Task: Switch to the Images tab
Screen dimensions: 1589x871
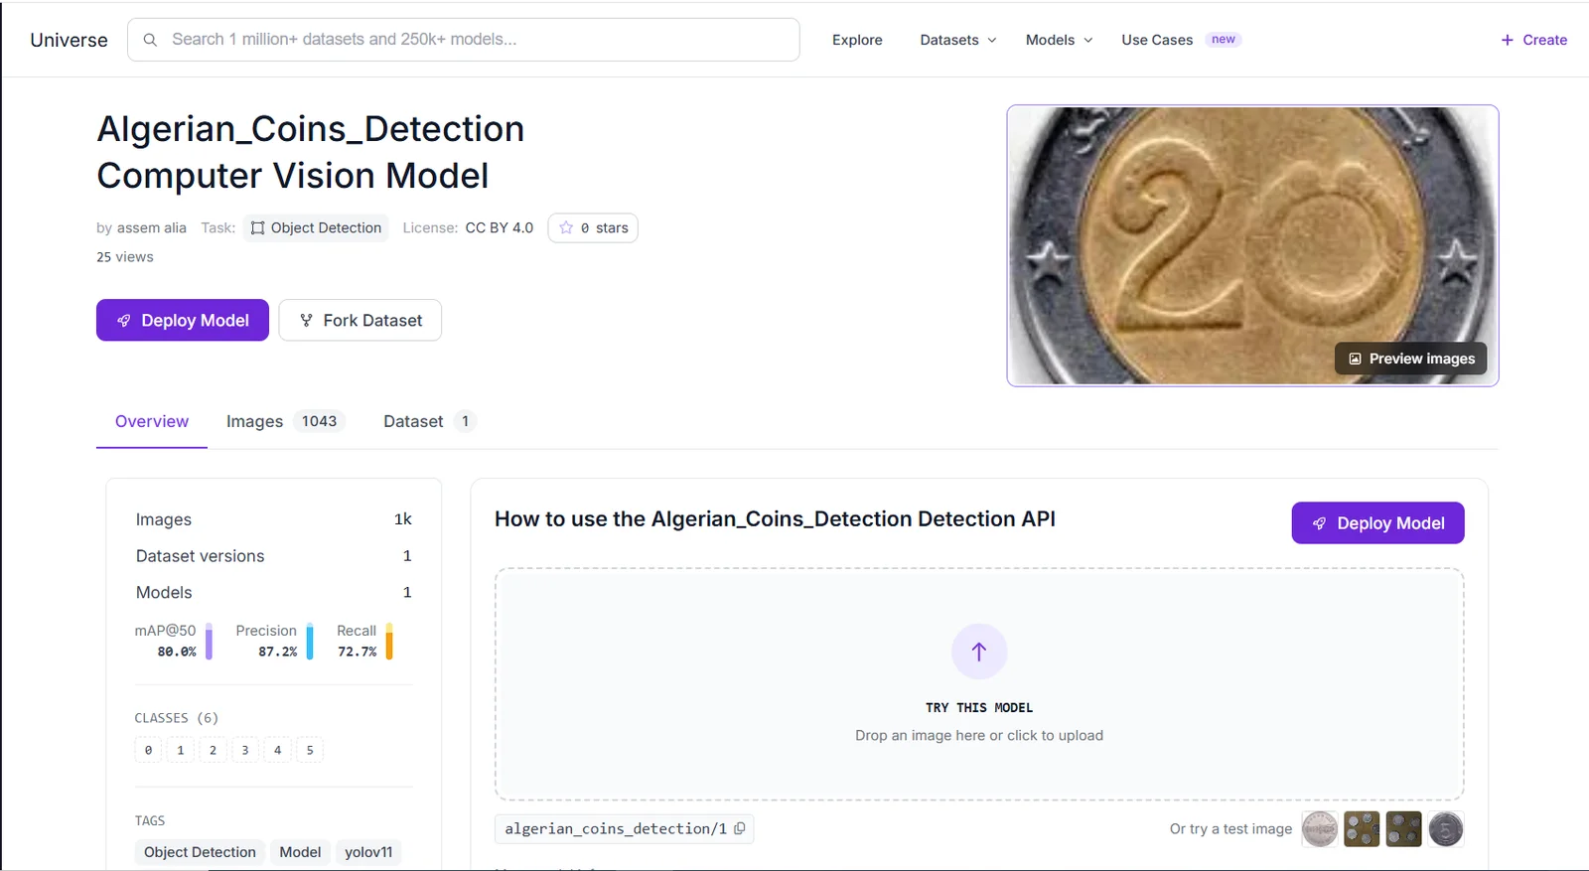Action: pyautogui.click(x=285, y=421)
